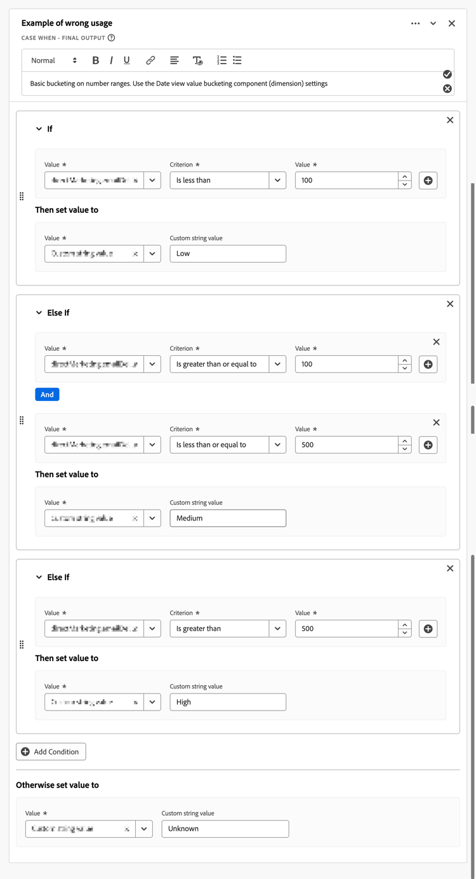Open the Normal paragraph style dropdown

click(x=54, y=60)
